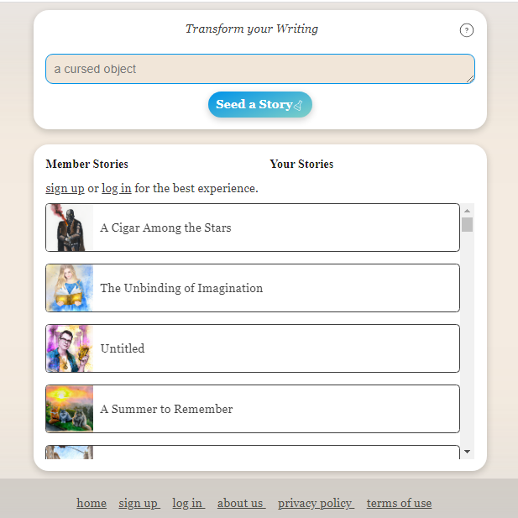Open the story titled A Cigar Among the Stars
This screenshot has width=518, height=518.
click(165, 228)
